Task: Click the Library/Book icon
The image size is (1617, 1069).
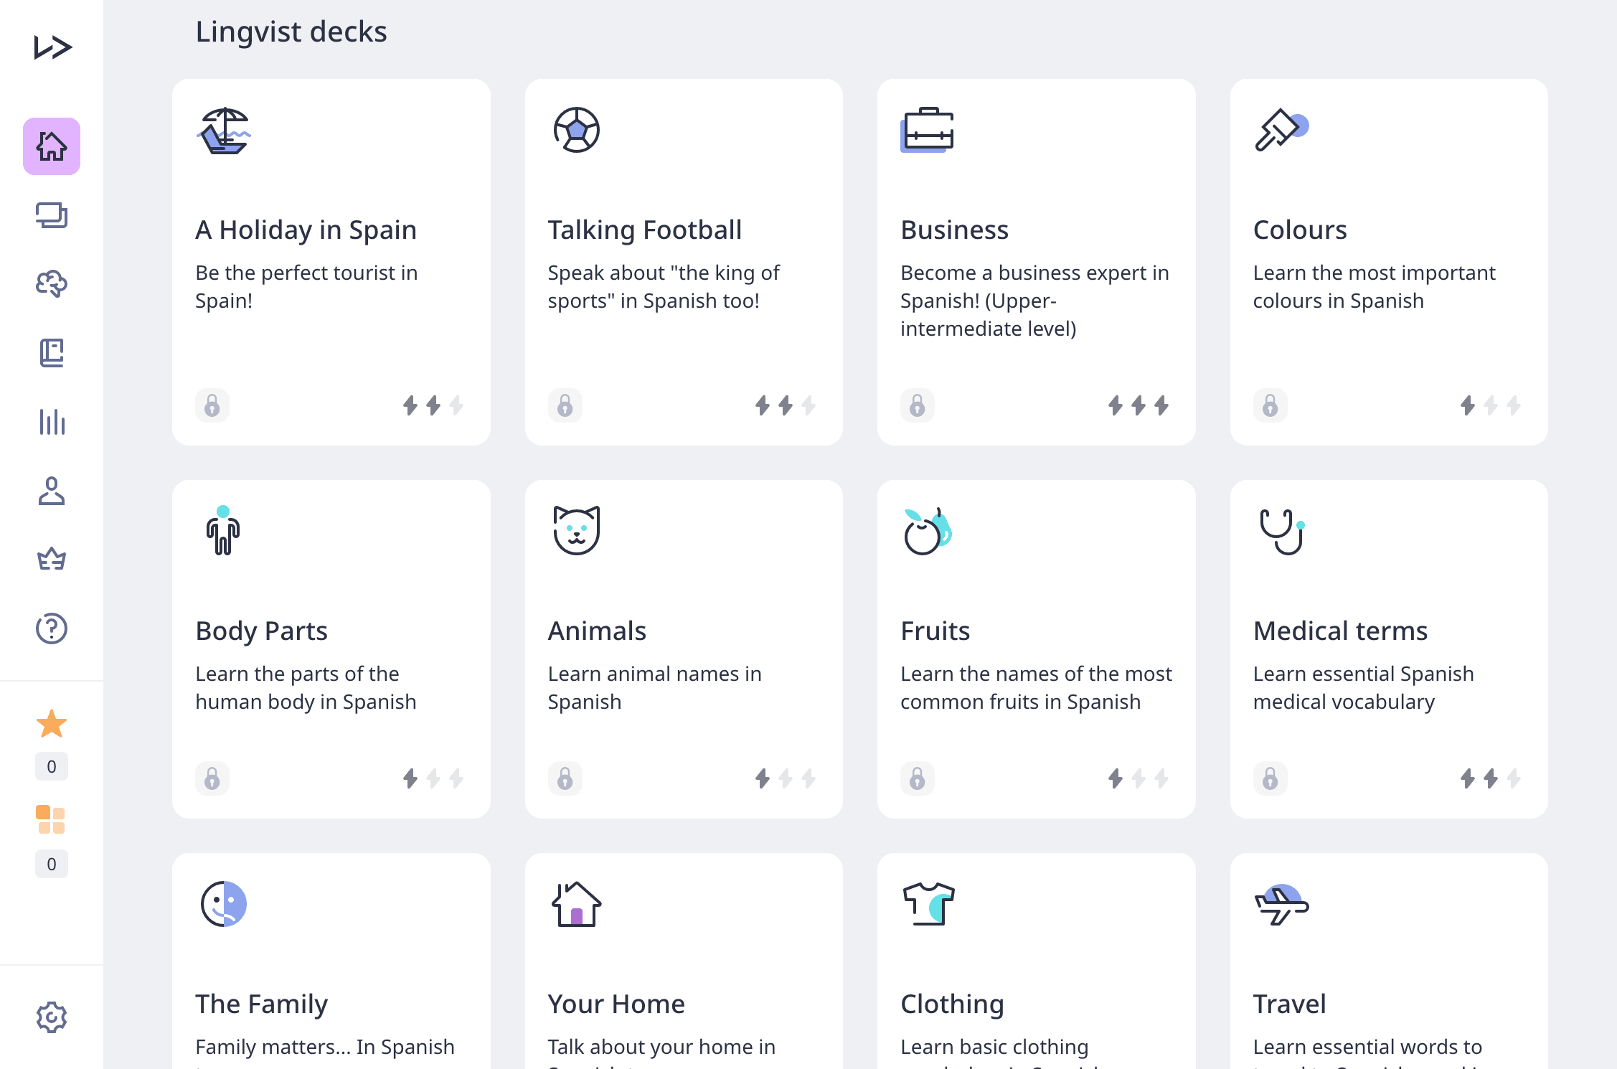Action: coord(51,352)
